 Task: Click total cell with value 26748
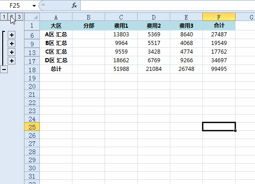pyautogui.click(x=186, y=69)
